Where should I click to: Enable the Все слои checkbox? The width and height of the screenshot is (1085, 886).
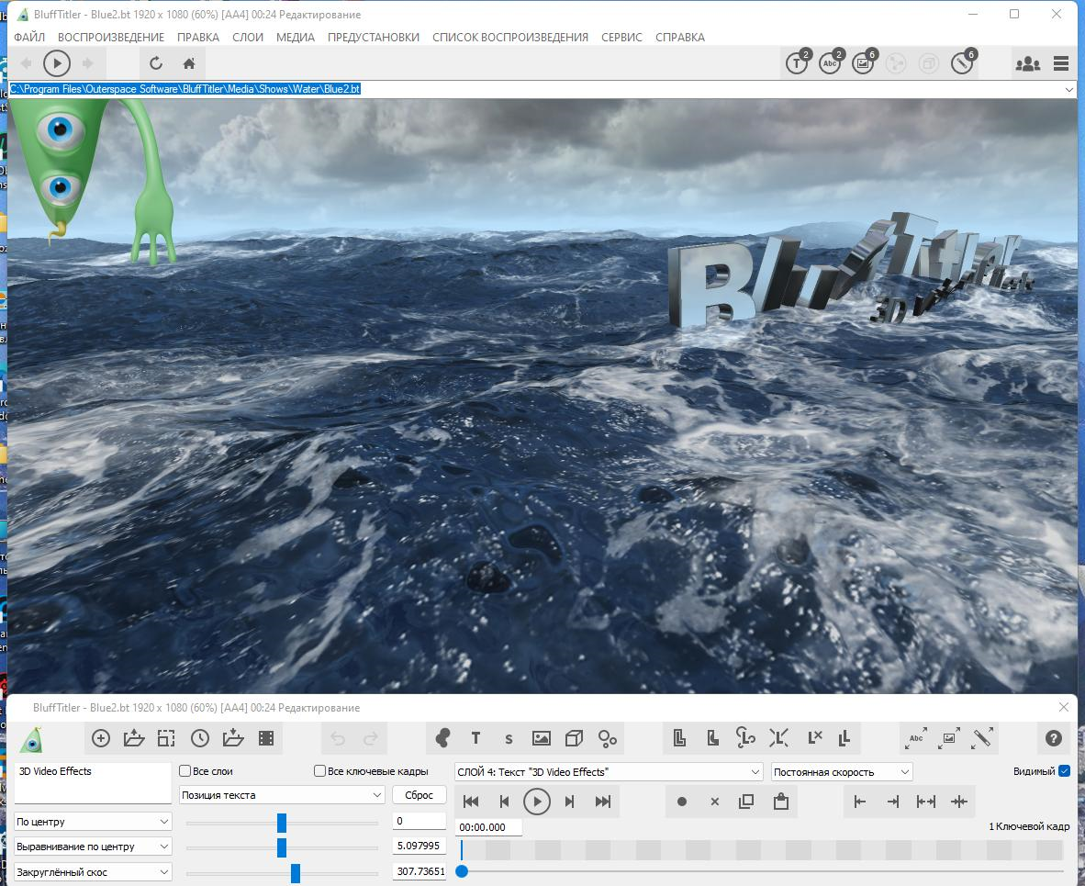point(185,771)
